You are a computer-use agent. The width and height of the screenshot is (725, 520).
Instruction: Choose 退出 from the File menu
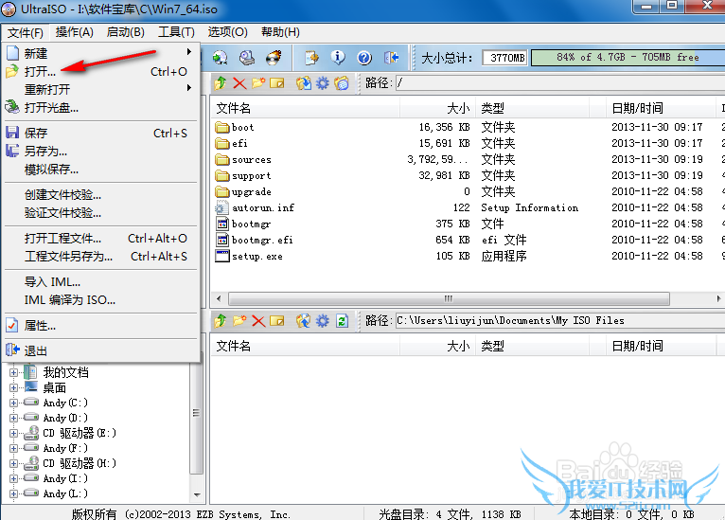[100, 350]
